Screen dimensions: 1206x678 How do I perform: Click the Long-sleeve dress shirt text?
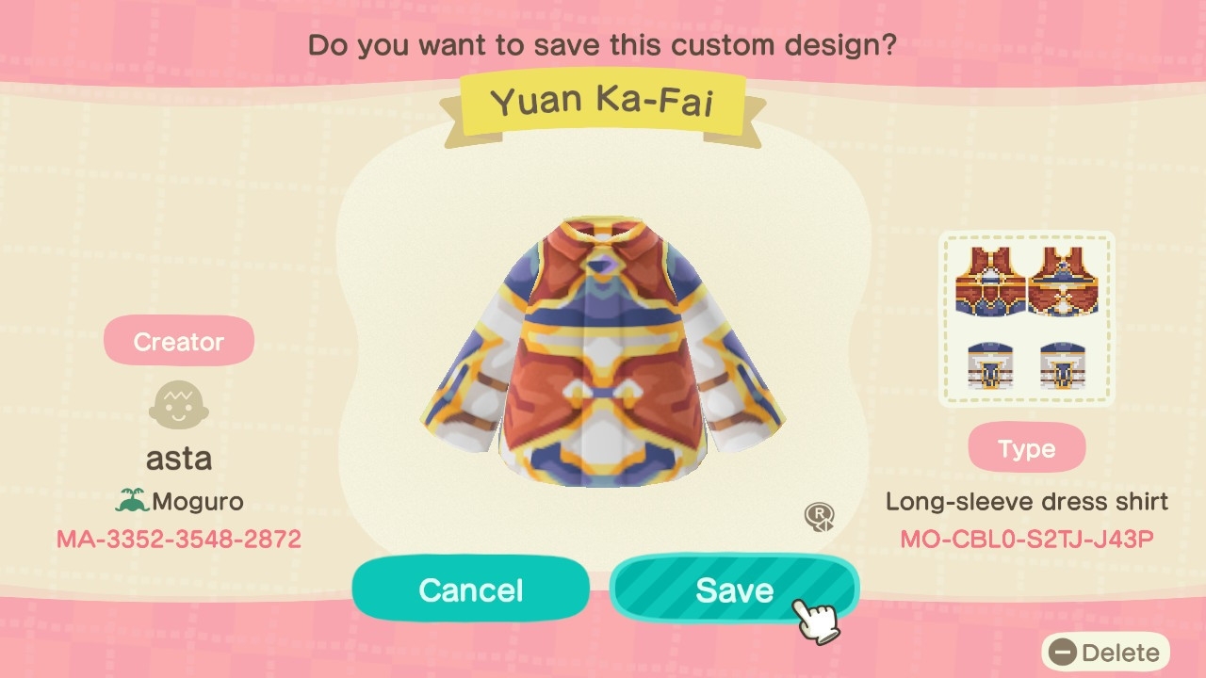(1027, 501)
